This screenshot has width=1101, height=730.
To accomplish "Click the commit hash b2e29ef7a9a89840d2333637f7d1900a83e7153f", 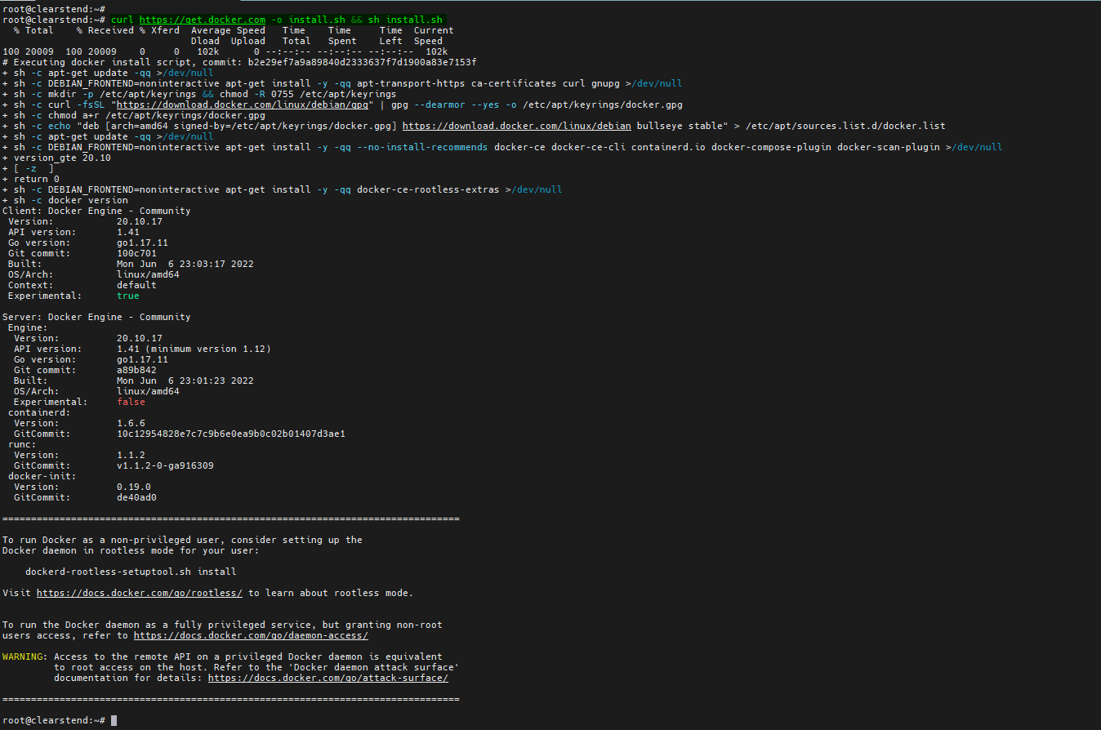I will click(362, 62).
